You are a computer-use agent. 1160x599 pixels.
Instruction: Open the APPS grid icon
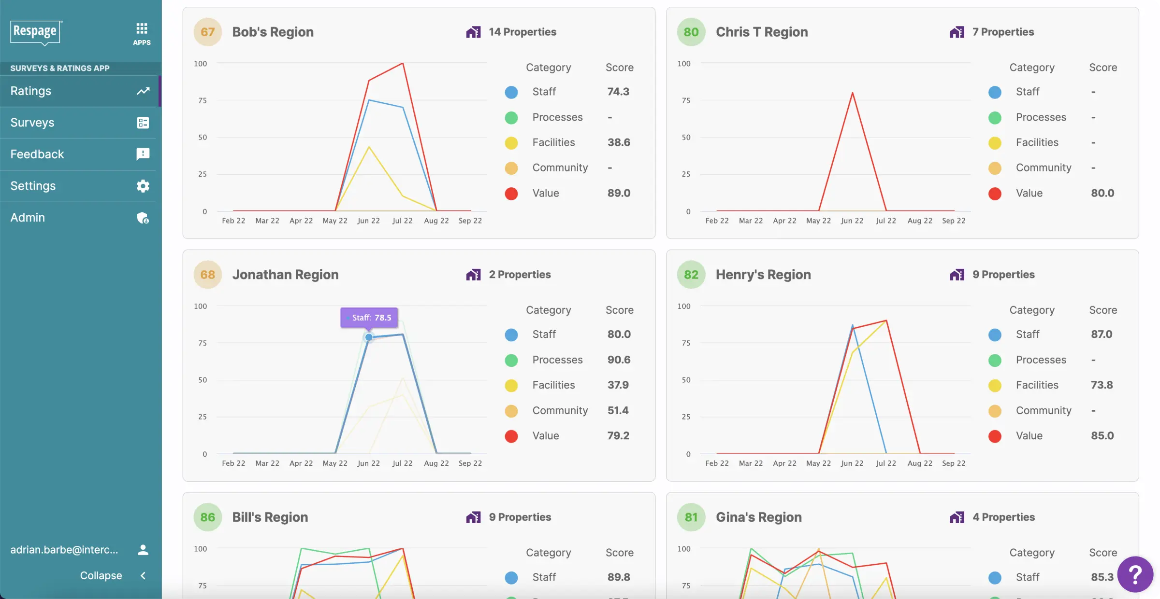tap(142, 28)
